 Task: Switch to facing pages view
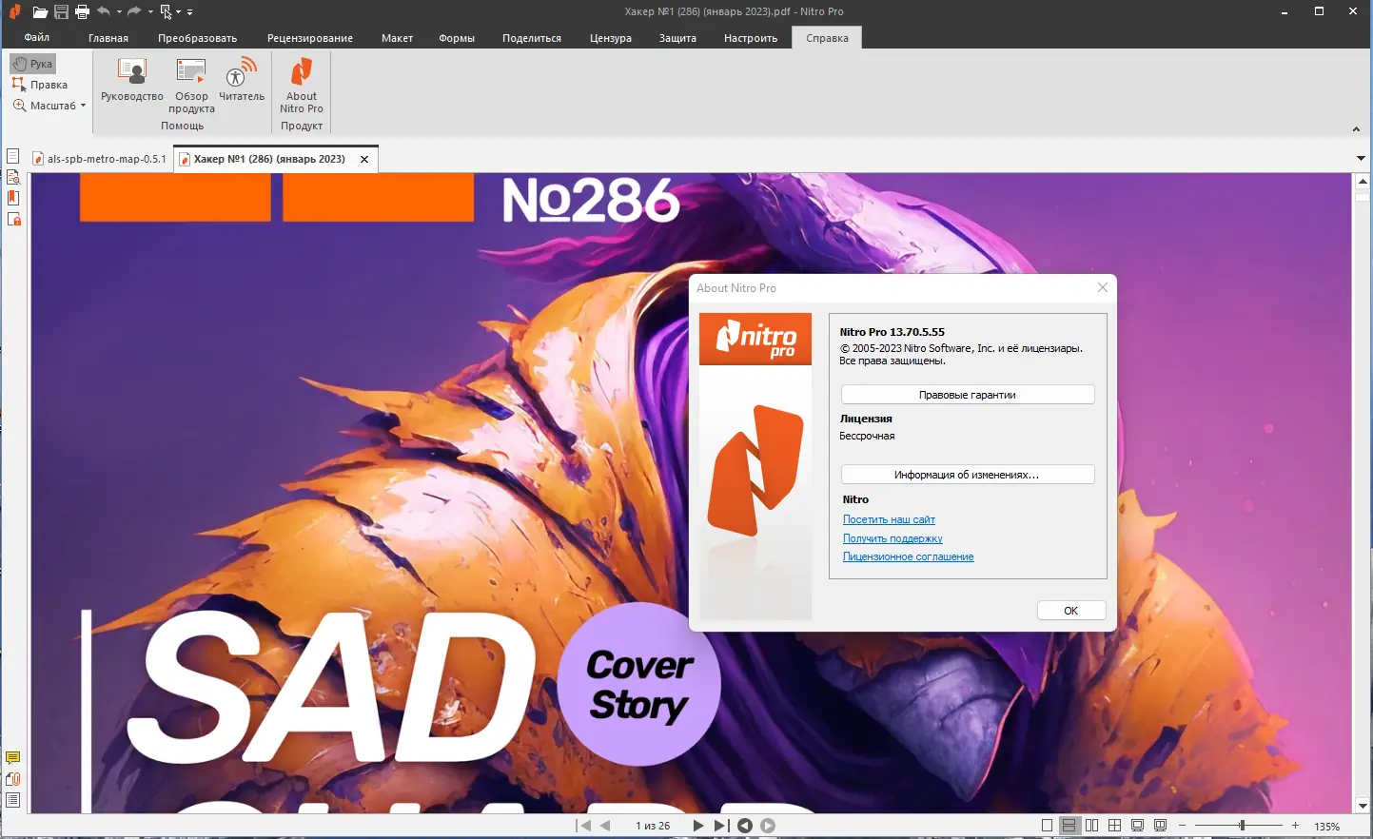(x=1092, y=826)
